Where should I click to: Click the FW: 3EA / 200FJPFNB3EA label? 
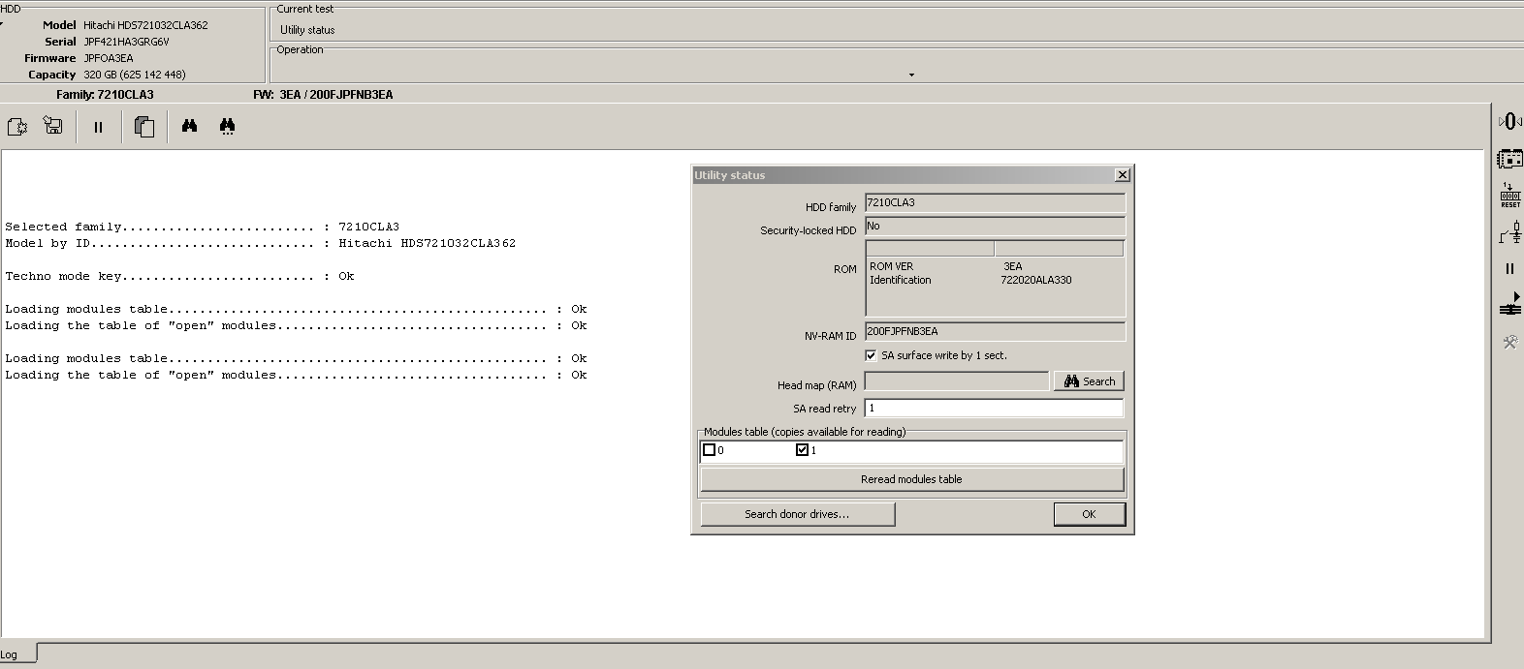click(323, 95)
